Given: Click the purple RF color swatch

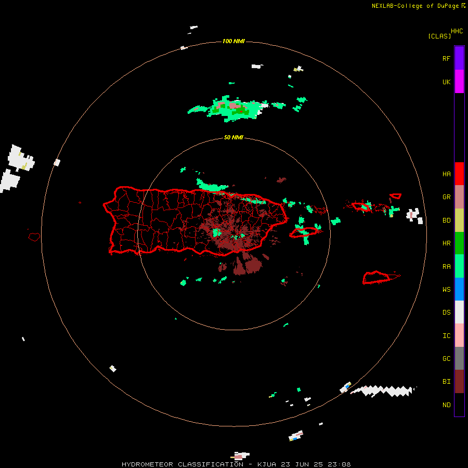Looking at the screenshot, I should (459, 58).
